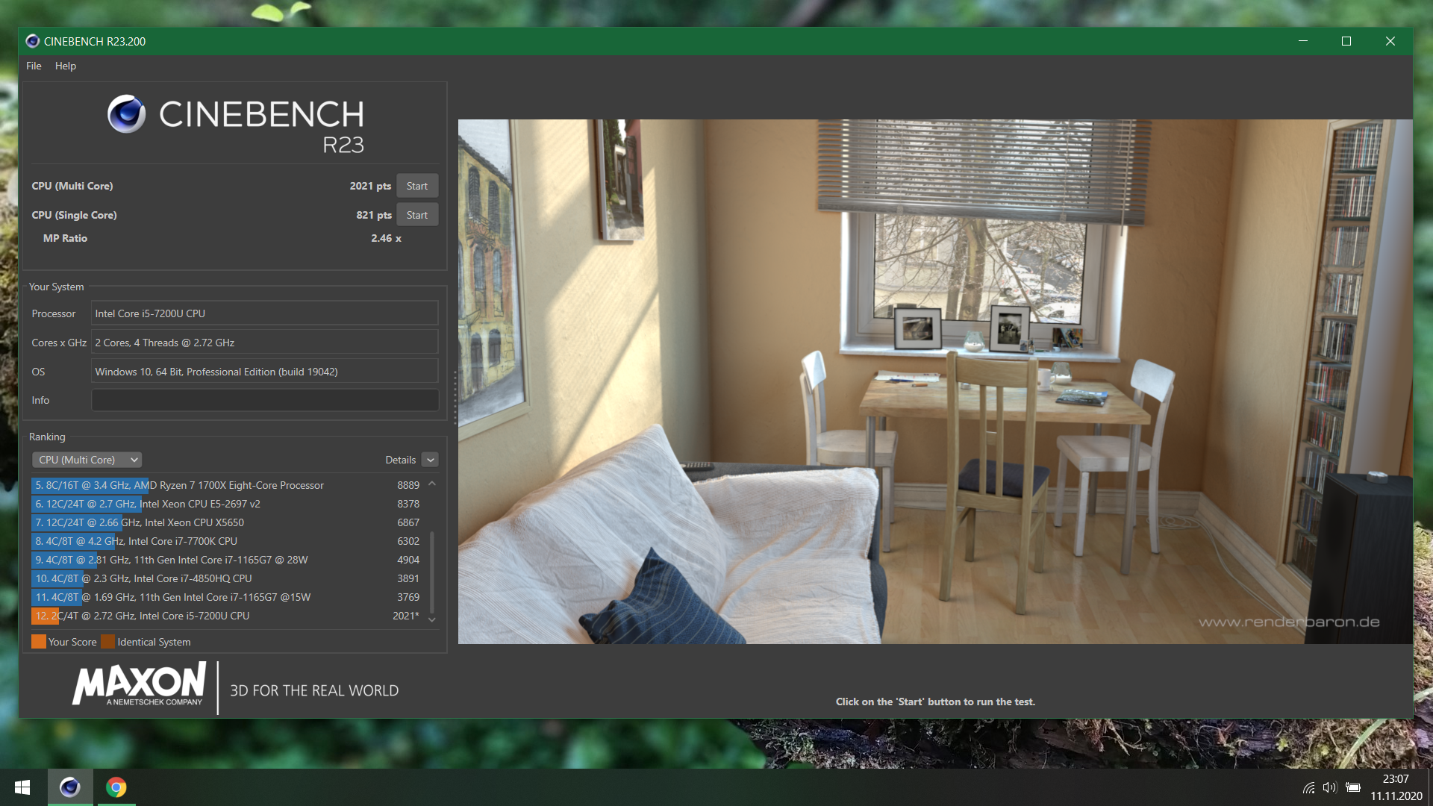
Task: Click the battery status tray icon
Action: pos(1352,787)
